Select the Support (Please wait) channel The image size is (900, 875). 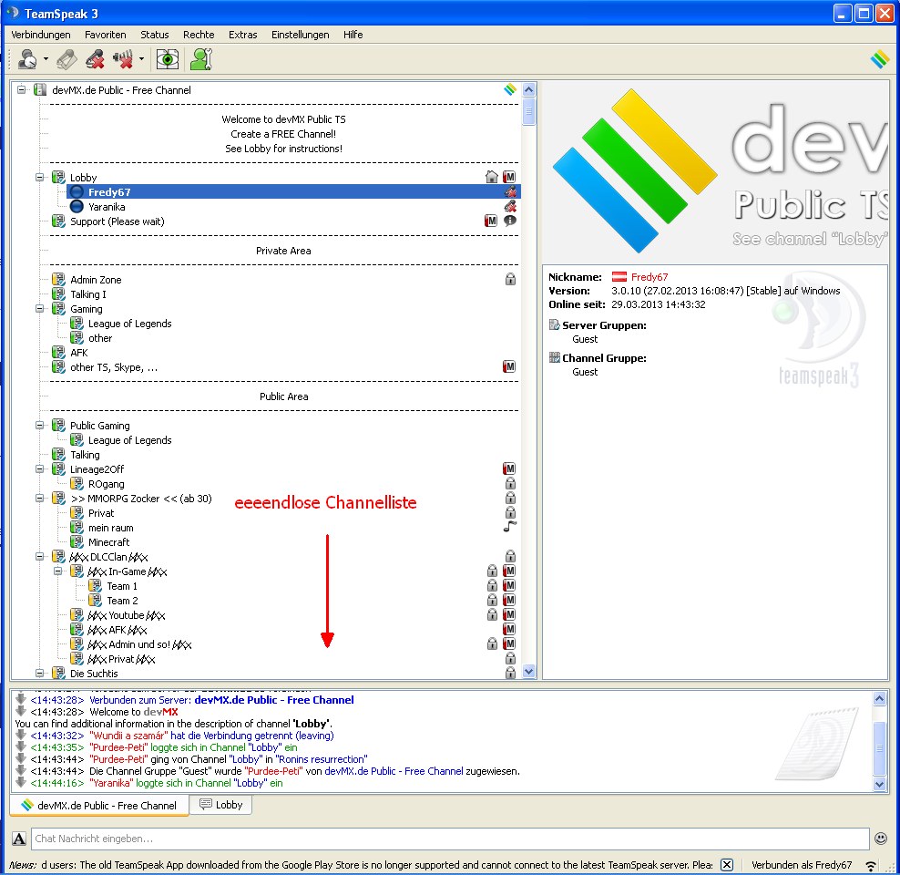tap(118, 221)
